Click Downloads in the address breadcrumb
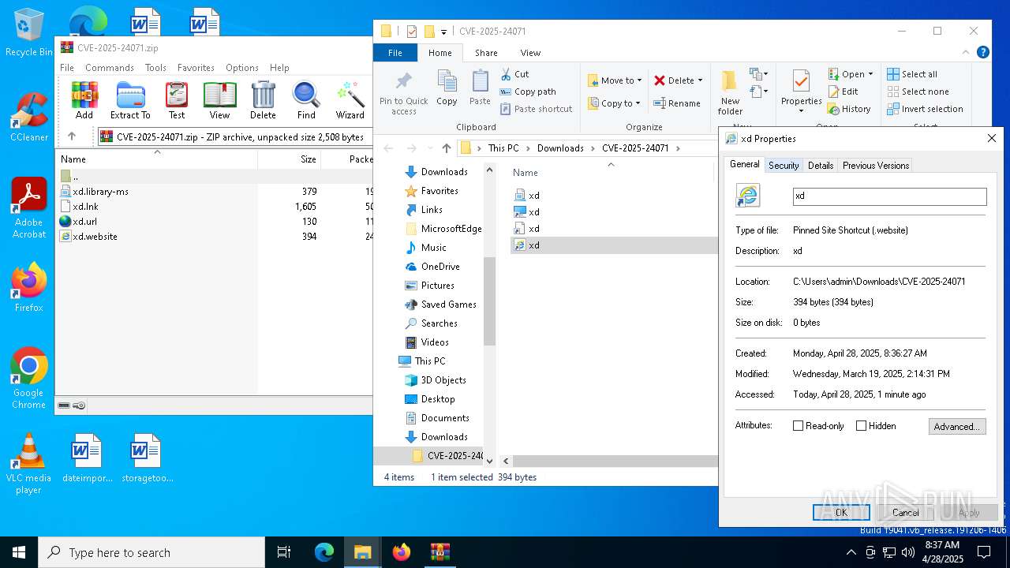Viewport: 1010px width, 568px height. (x=560, y=148)
